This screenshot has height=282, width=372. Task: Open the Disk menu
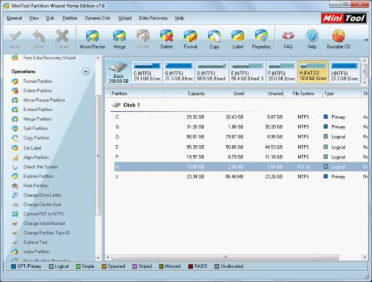click(50, 18)
